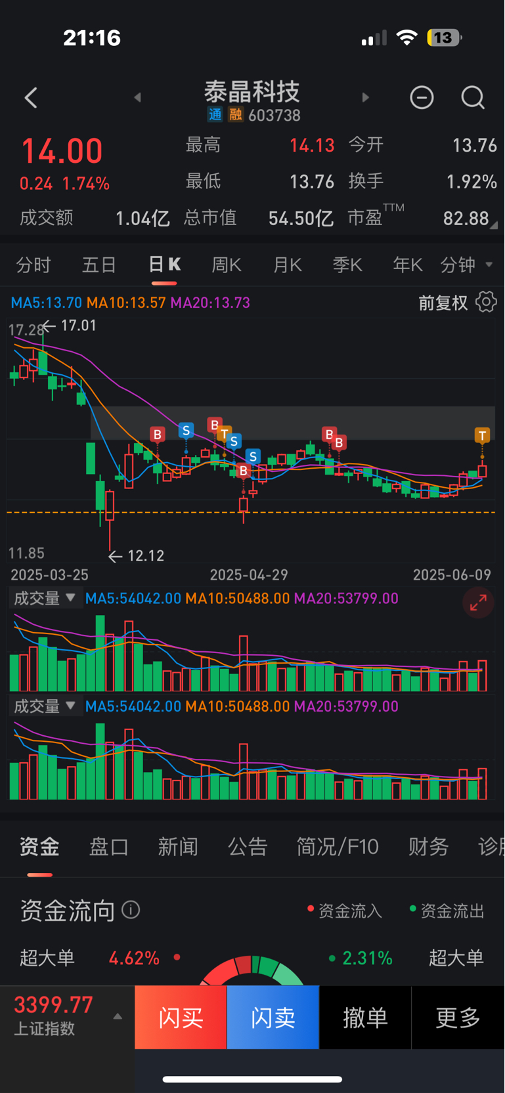The height and width of the screenshot is (1093, 505).
Task: Open the 财务 tab
Action: (x=428, y=846)
